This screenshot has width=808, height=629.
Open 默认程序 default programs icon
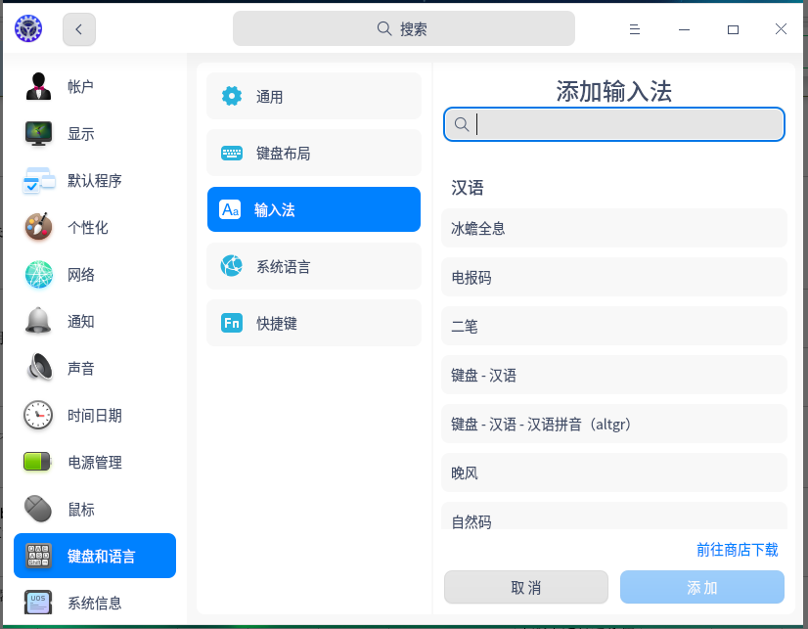(38, 181)
